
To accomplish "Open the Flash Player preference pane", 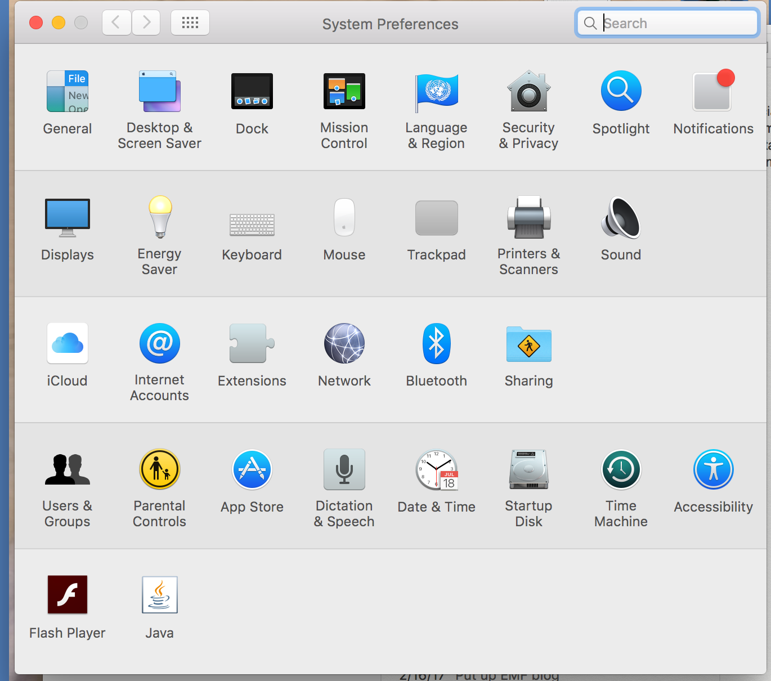I will [68, 594].
